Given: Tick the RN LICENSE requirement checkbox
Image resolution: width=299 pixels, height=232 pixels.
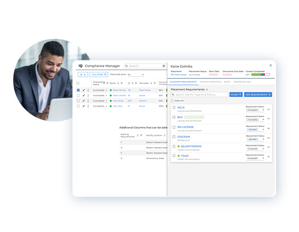Looking at the screenshot, I should coord(174,127).
